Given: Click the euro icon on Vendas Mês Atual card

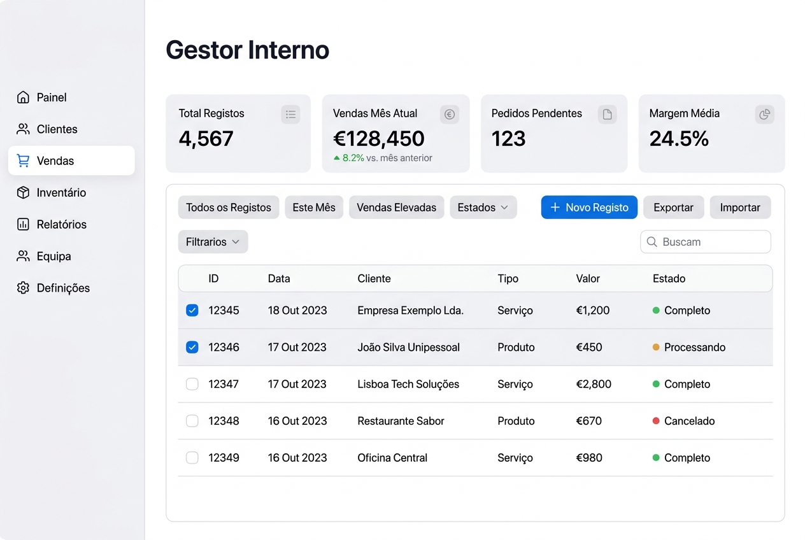Looking at the screenshot, I should coord(449,114).
